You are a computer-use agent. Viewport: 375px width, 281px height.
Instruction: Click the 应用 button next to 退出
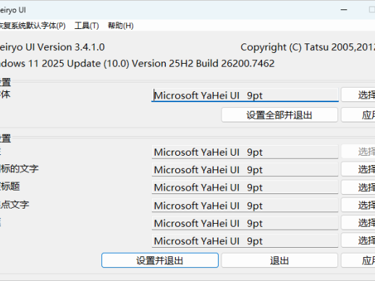[358, 261]
